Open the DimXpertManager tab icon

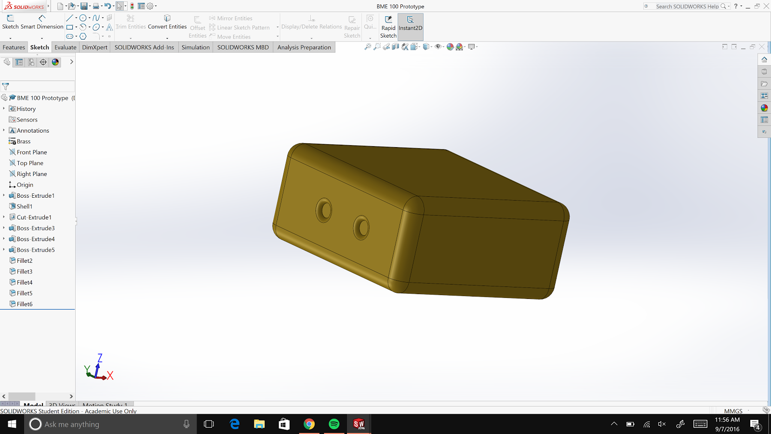coord(43,62)
